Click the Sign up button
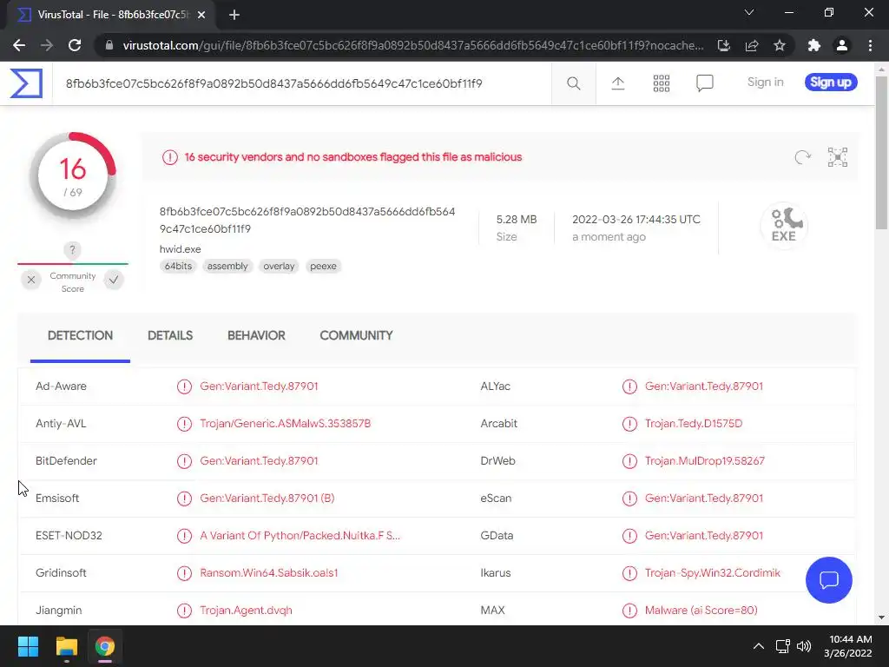Image resolution: width=889 pixels, height=667 pixels. coord(831,83)
